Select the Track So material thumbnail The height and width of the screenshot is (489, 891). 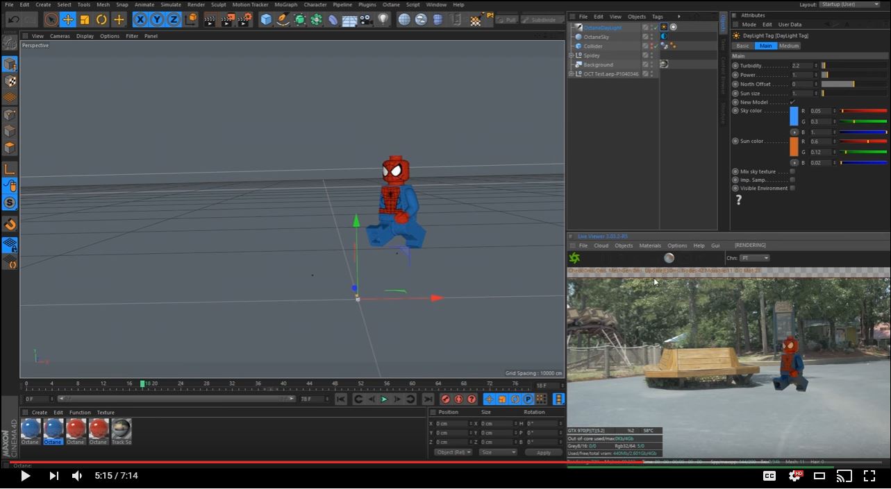122,429
